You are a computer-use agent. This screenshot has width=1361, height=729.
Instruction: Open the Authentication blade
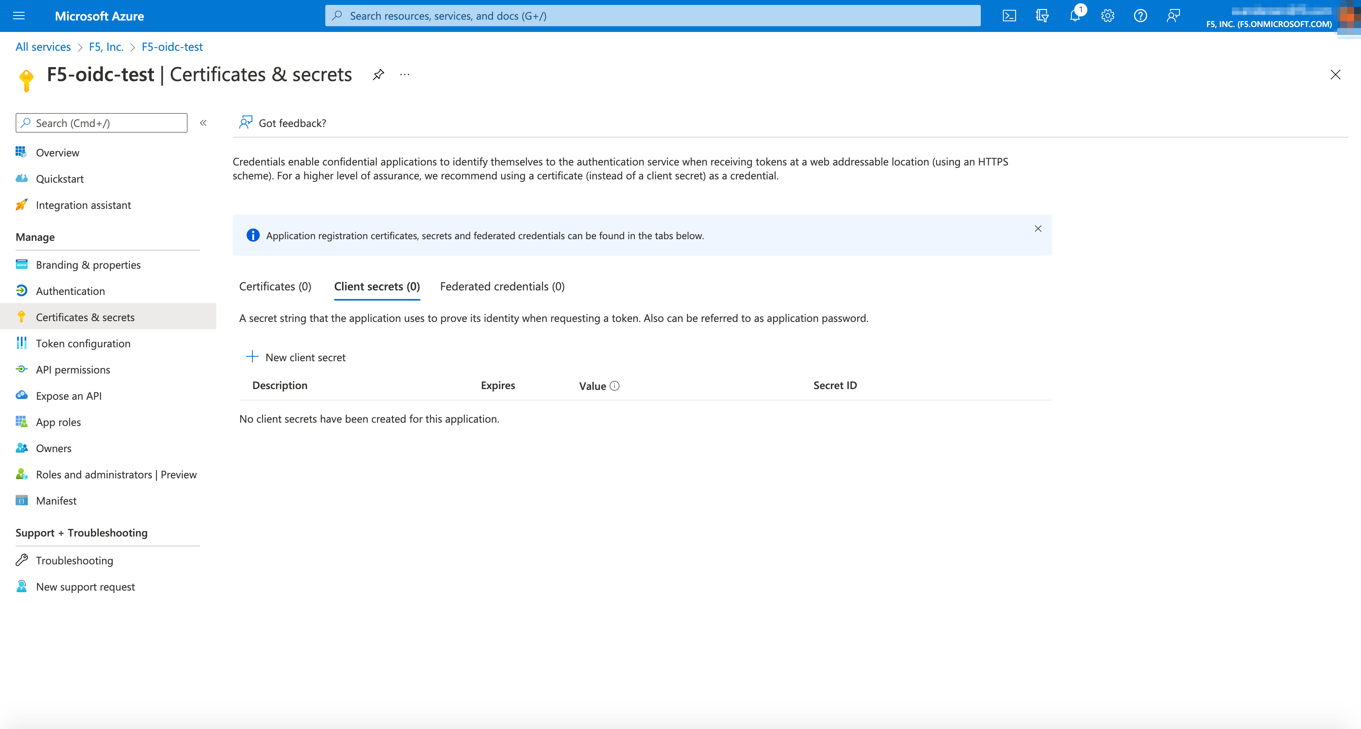(70, 290)
